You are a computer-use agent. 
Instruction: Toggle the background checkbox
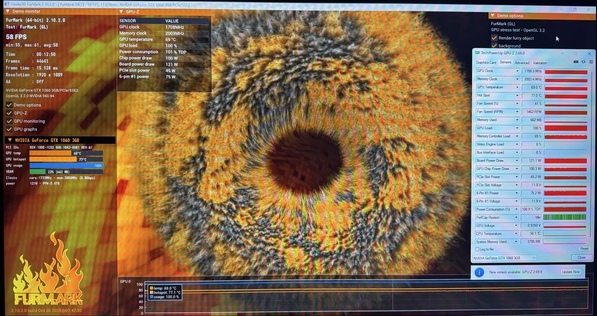[x=494, y=46]
